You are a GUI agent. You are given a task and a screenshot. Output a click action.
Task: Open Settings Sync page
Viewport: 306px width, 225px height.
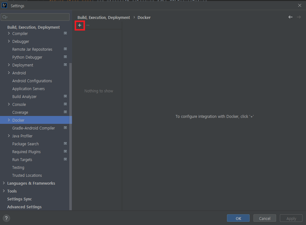pyautogui.click(x=20, y=199)
